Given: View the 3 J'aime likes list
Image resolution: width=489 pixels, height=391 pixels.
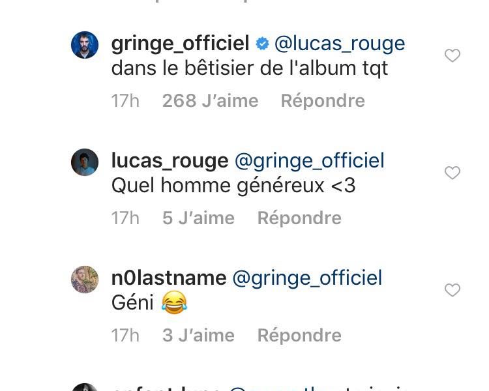Looking at the screenshot, I should (198, 335).
